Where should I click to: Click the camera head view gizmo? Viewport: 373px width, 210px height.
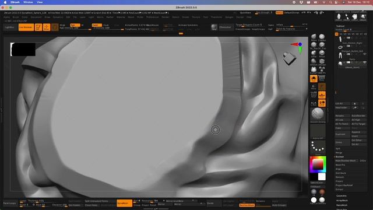(x=290, y=58)
